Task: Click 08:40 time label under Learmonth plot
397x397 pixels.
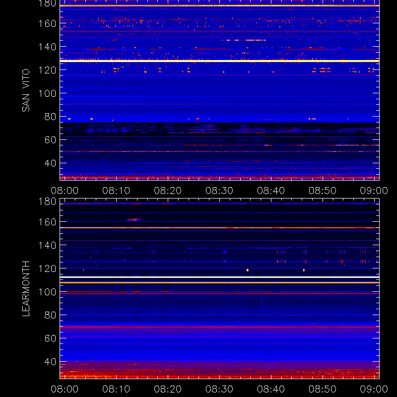Action: click(x=271, y=389)
